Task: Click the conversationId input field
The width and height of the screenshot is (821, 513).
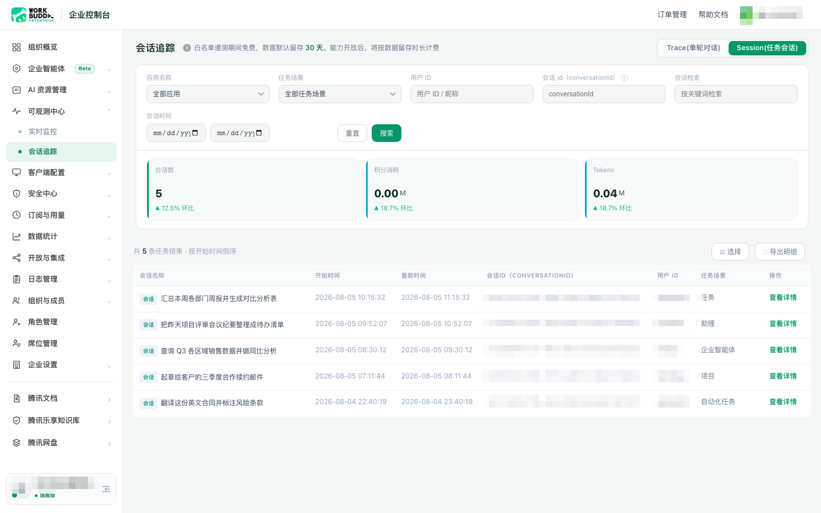Action: pos(604,94)
